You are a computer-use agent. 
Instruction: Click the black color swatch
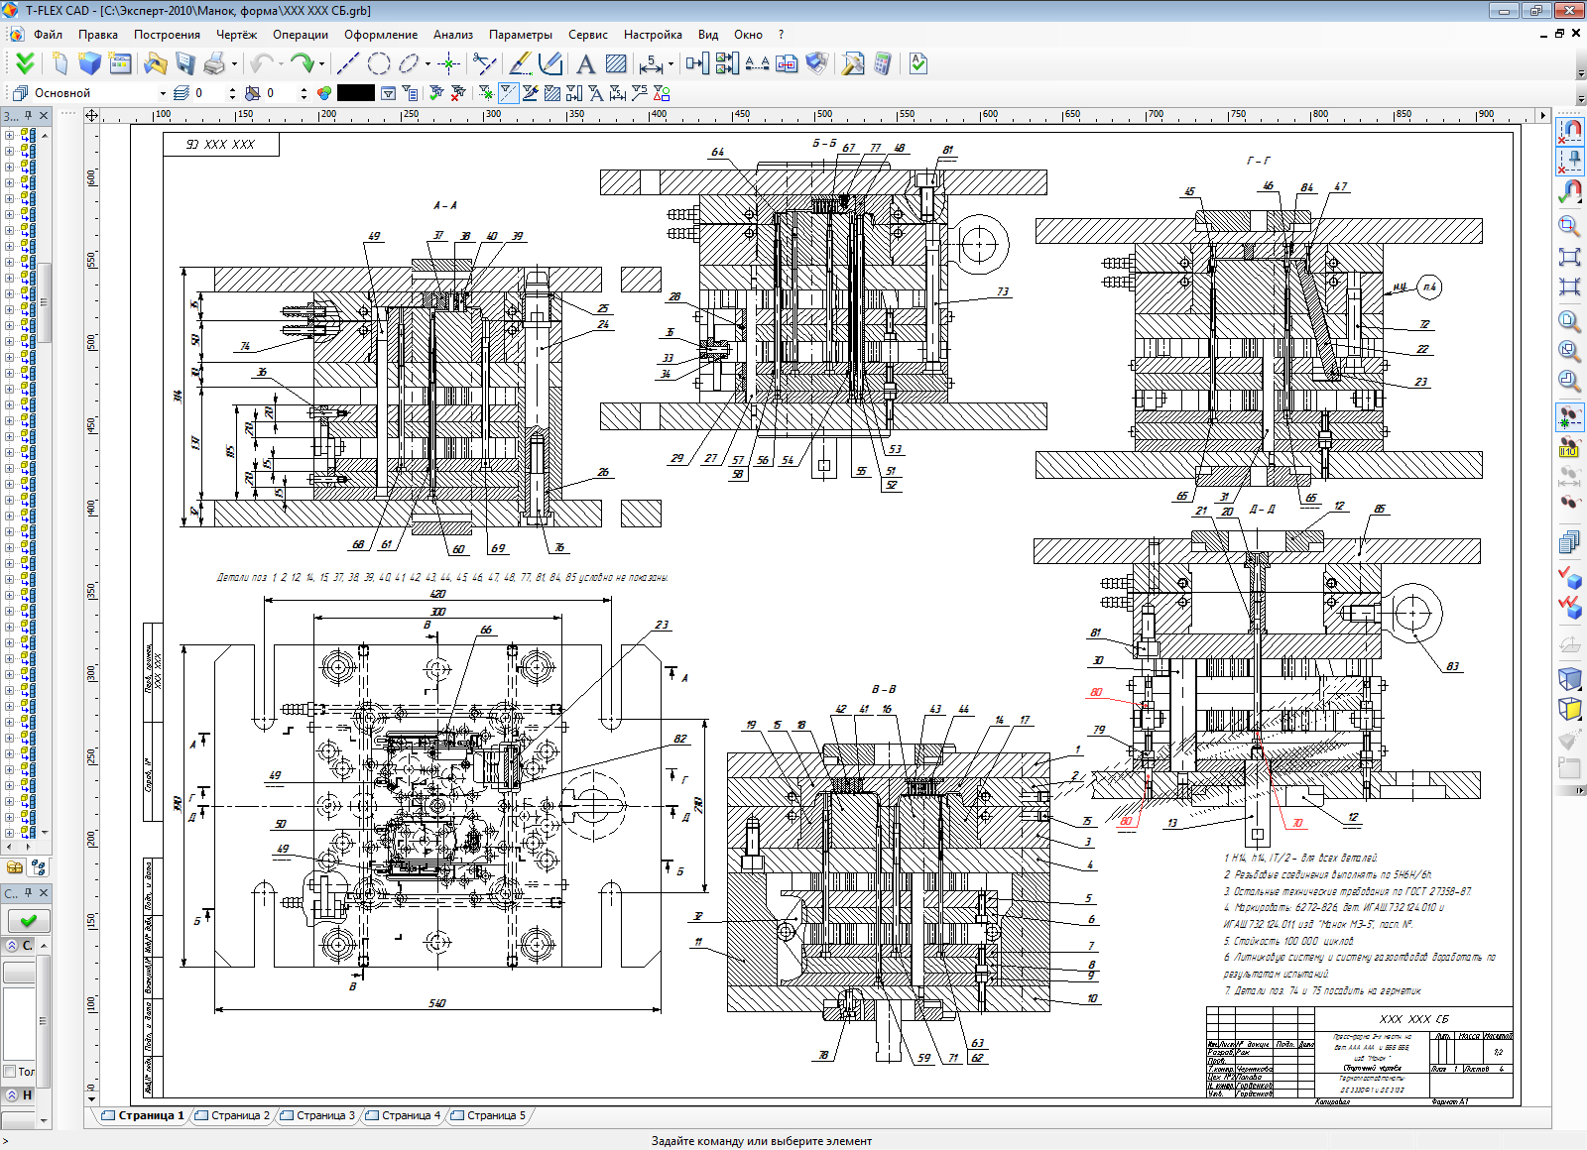(356, 92)
